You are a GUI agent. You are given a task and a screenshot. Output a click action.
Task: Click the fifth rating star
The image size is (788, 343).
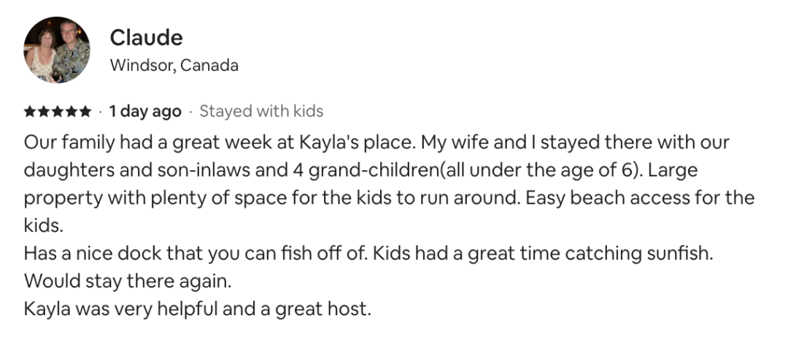(x=85, y=111)
